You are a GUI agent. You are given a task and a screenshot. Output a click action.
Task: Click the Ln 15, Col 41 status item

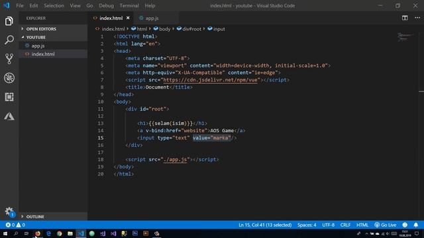[265, 225]
